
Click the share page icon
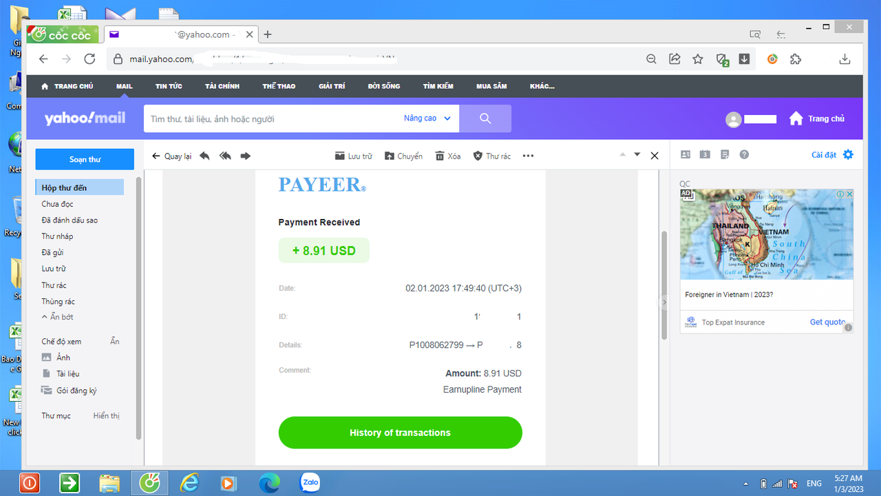[x=675, y=59]
